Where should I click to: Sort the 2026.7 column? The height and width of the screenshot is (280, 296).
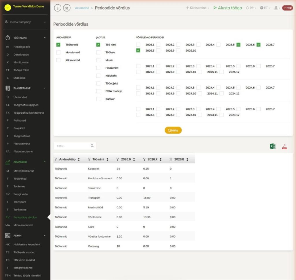click(161, 159)
